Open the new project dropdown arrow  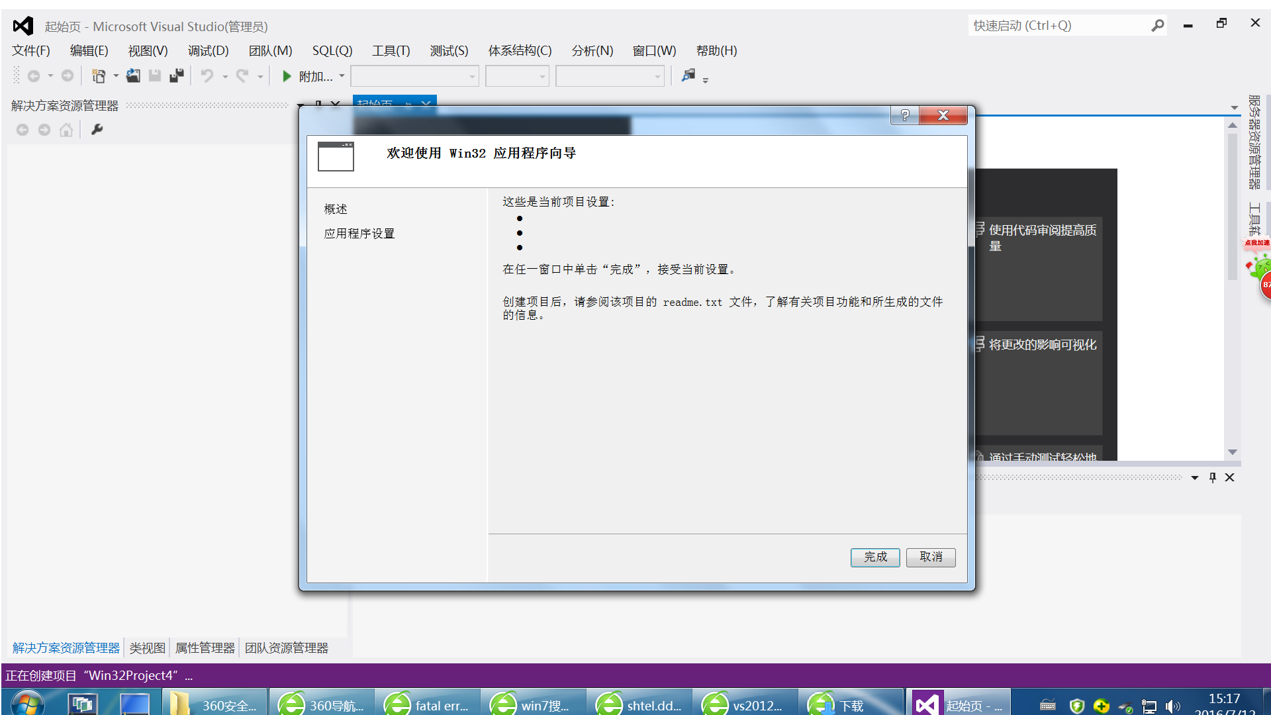(116, 77)
